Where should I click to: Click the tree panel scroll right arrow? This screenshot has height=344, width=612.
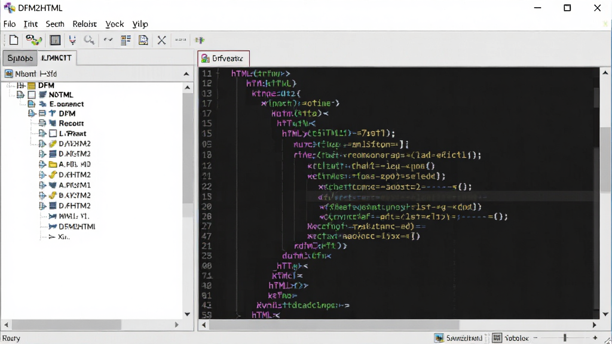pos(176,324)
